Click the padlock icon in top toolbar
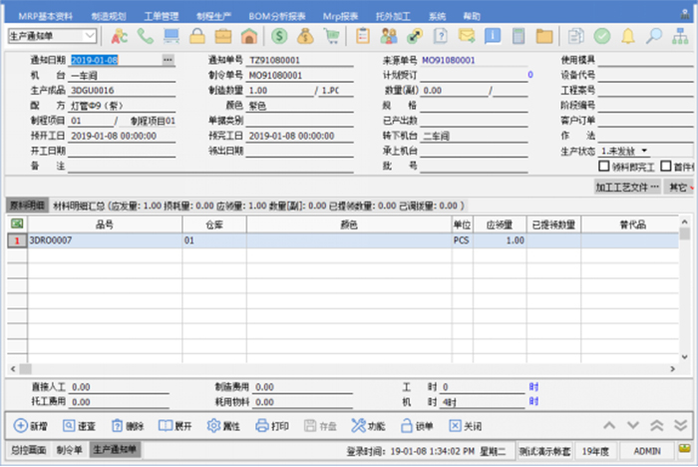Screen dimensions: 698x467 click(x=197, y=36)
